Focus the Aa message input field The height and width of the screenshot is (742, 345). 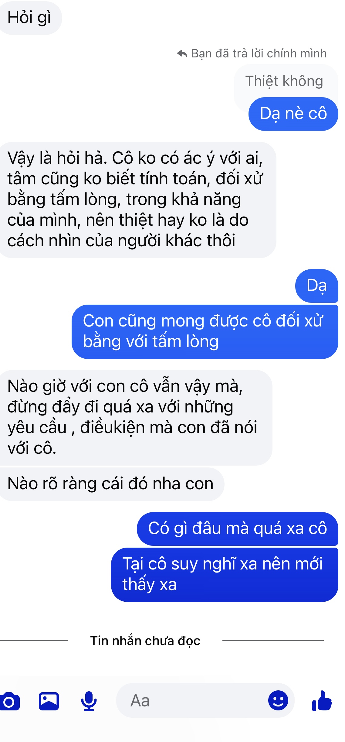pyautogui.click(x=205, y=700)
